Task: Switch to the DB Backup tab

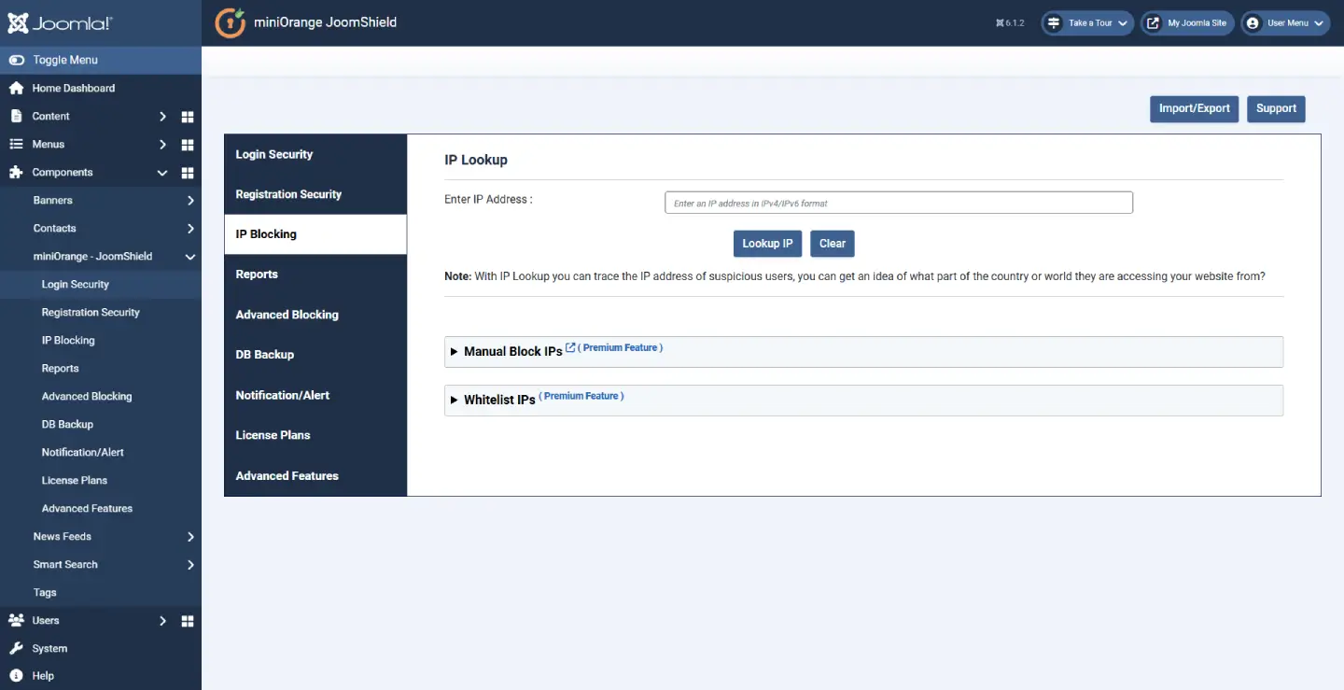Action: pyautogui.click(x=315, y=355)
